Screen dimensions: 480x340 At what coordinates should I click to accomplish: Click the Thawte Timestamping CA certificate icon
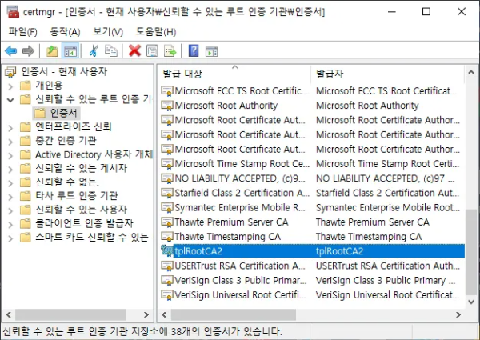[167, 237]
